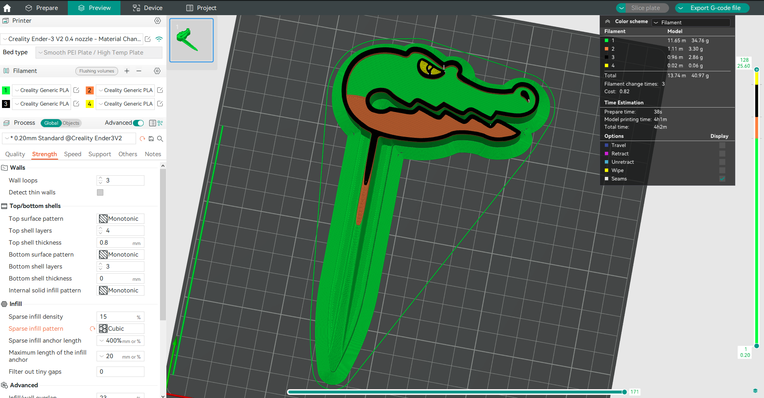Edit filament 2 preset icon
Viewport: 764px width, 398px height.
pyautogui.click(x=160, y=90)
